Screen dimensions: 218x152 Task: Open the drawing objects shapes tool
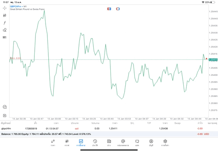5,30
